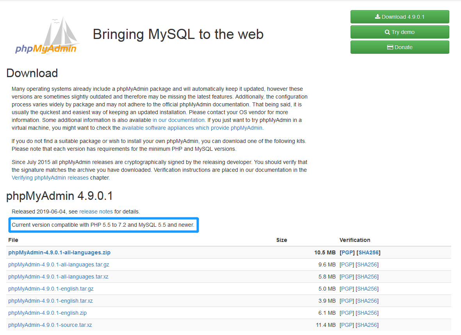Screen dimensions: 461x335
Task: Click the 'Released 2019-06-04' text
Action: pyautogui.click(x=39, y=212)
